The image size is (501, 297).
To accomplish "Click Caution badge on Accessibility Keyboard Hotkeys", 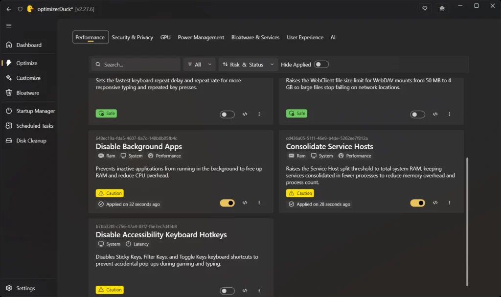I will tap(110, 290).
